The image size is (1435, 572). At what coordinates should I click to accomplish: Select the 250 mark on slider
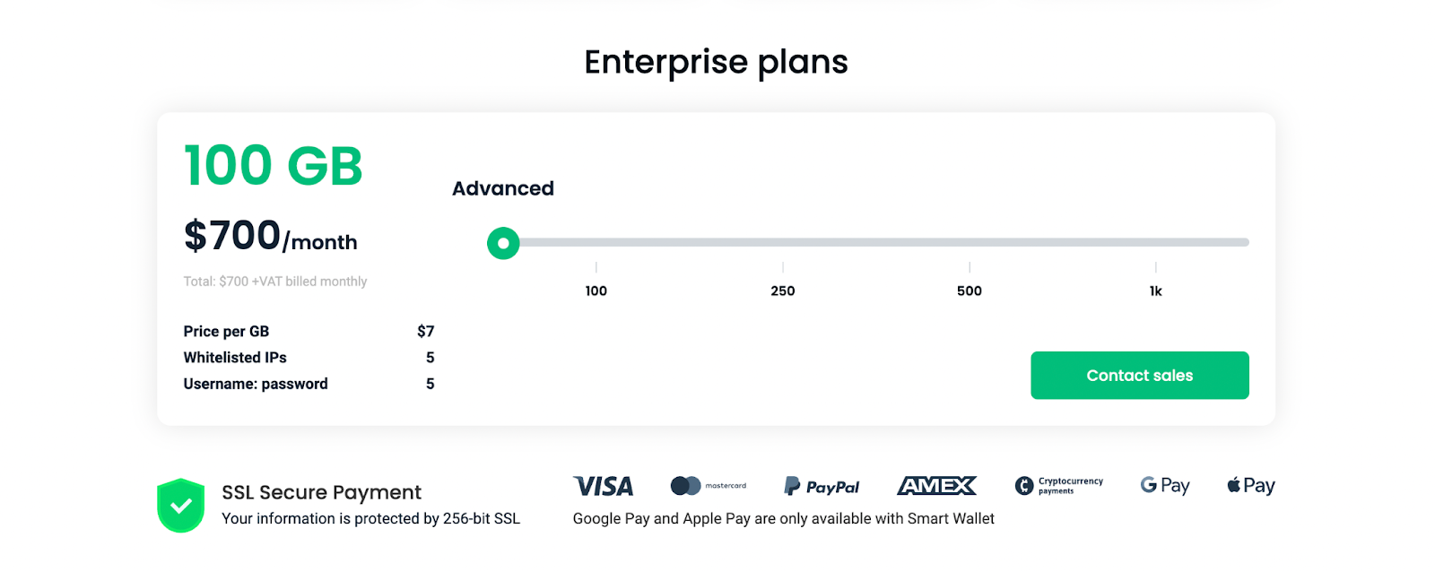(x=783, y=290)
